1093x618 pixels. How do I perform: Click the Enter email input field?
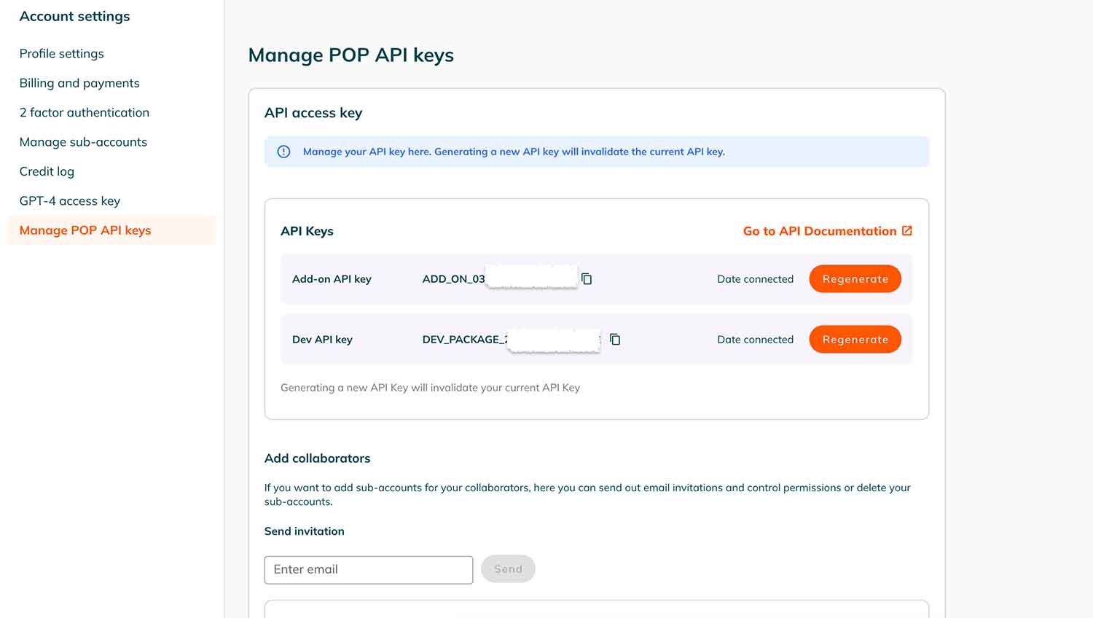point(368,569)
